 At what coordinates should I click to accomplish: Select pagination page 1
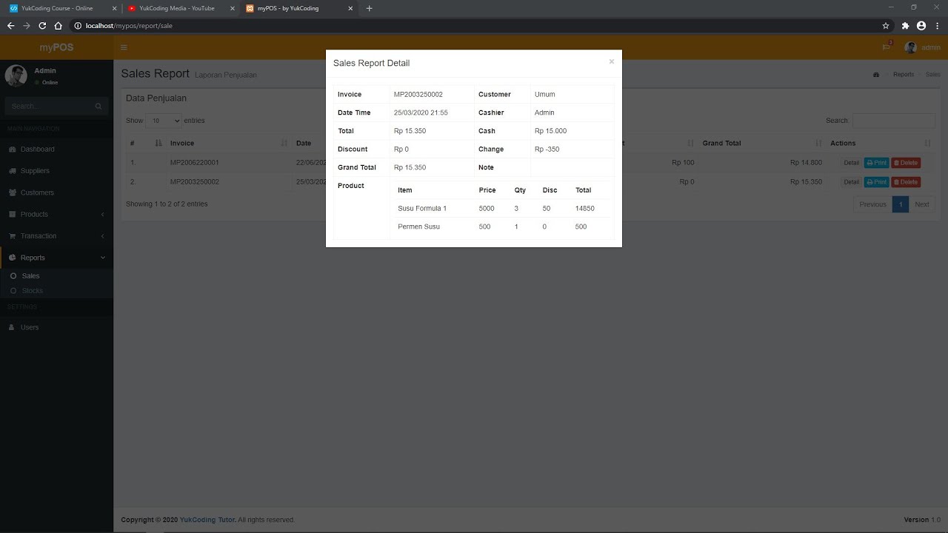[x=901, y=204]
